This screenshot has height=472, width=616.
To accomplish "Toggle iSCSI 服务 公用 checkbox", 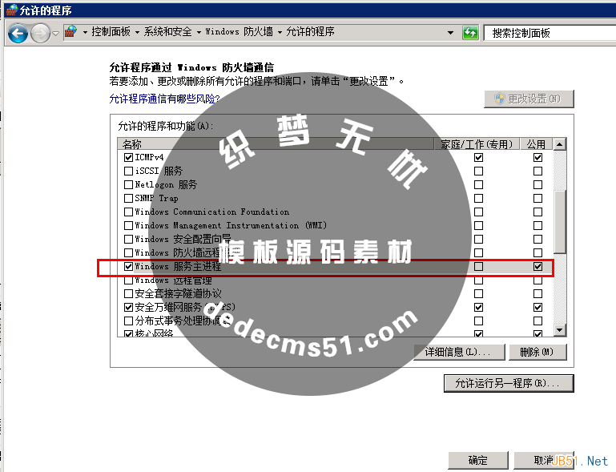I will pyautogui.click(x=537, y=171).
